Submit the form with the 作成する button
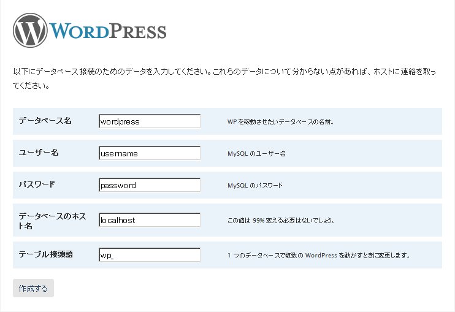Screen dimensions: 455x312 (x=33, y=288)
